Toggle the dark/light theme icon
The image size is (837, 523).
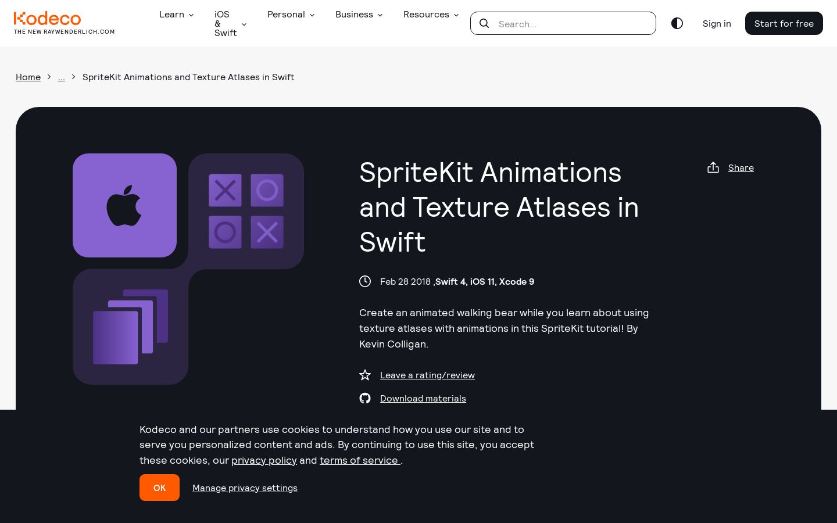tap(677, 23)
